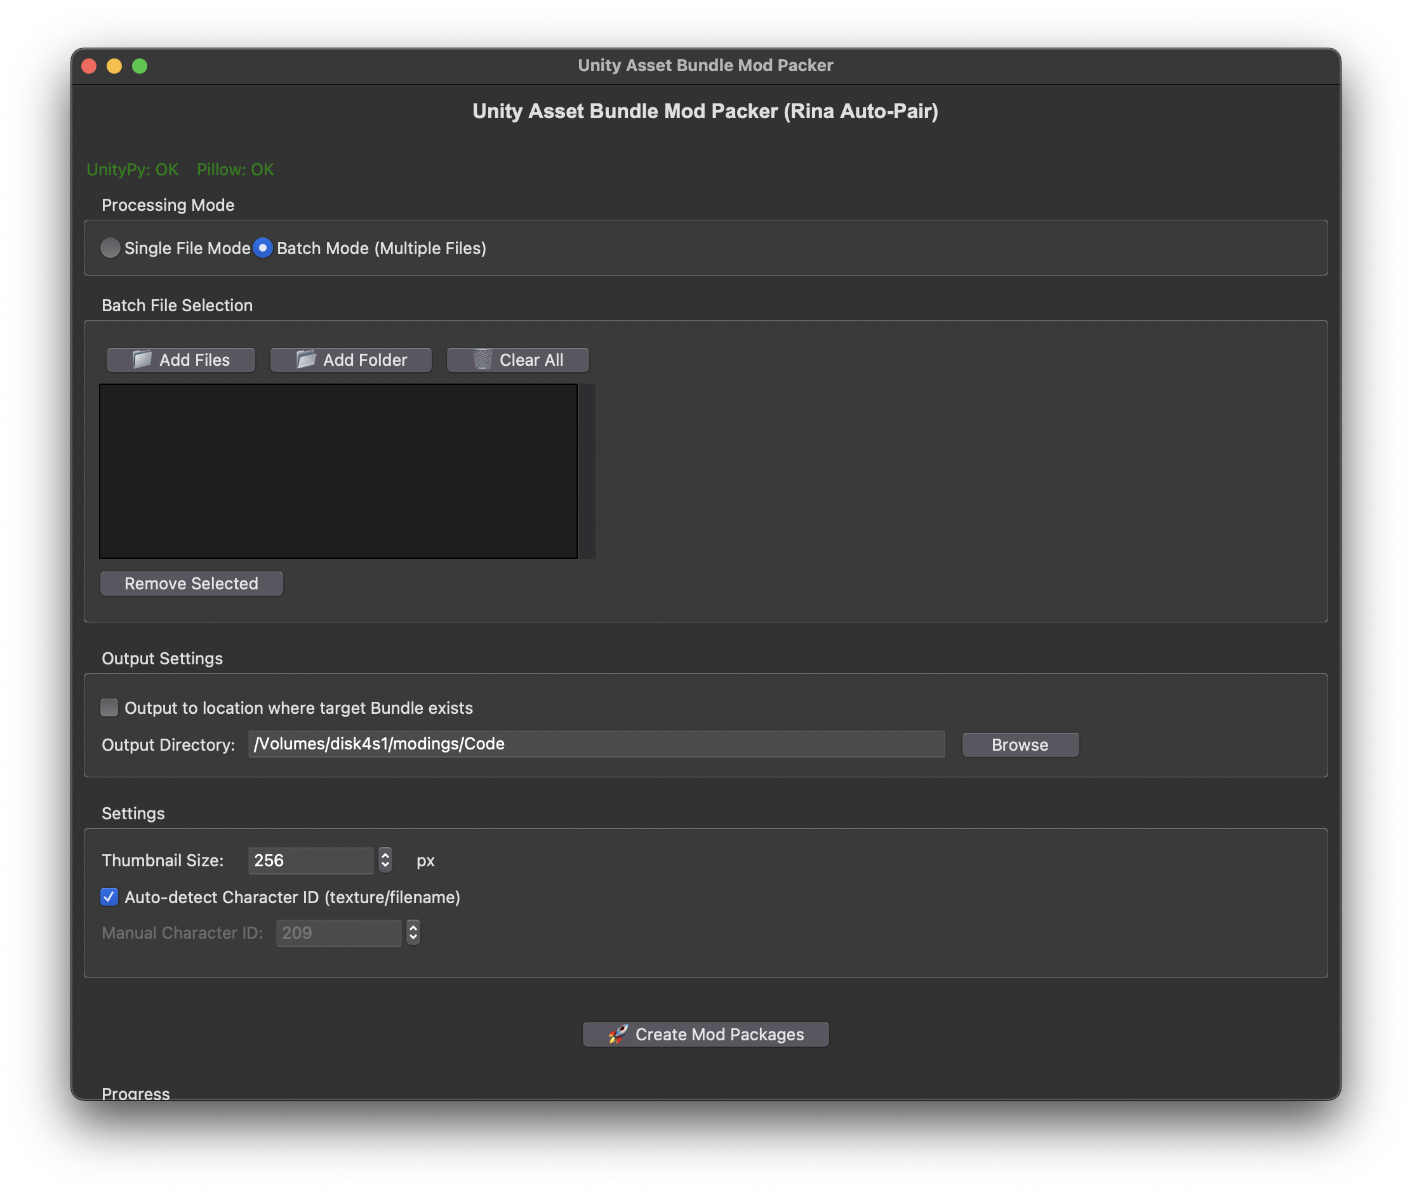Enable output to target Bundle location
1412x1194 pixels.
(109, 708)
